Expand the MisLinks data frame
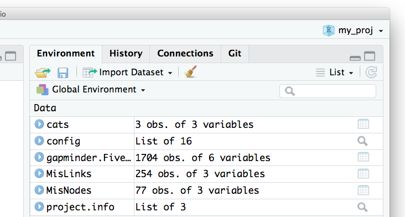Viewport: 405px width, 217px height. pyautogui.click(x=39, y=173)
